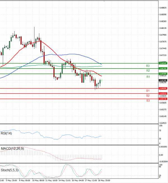Click the 0.68135 price axis value
This screenshot has height=183, width=168.
163,28
